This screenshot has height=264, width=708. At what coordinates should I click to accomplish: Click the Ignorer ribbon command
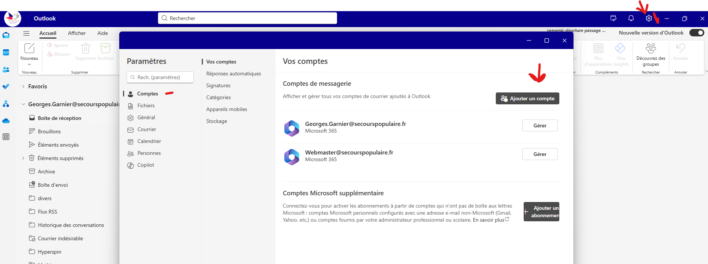click(58, 45)
